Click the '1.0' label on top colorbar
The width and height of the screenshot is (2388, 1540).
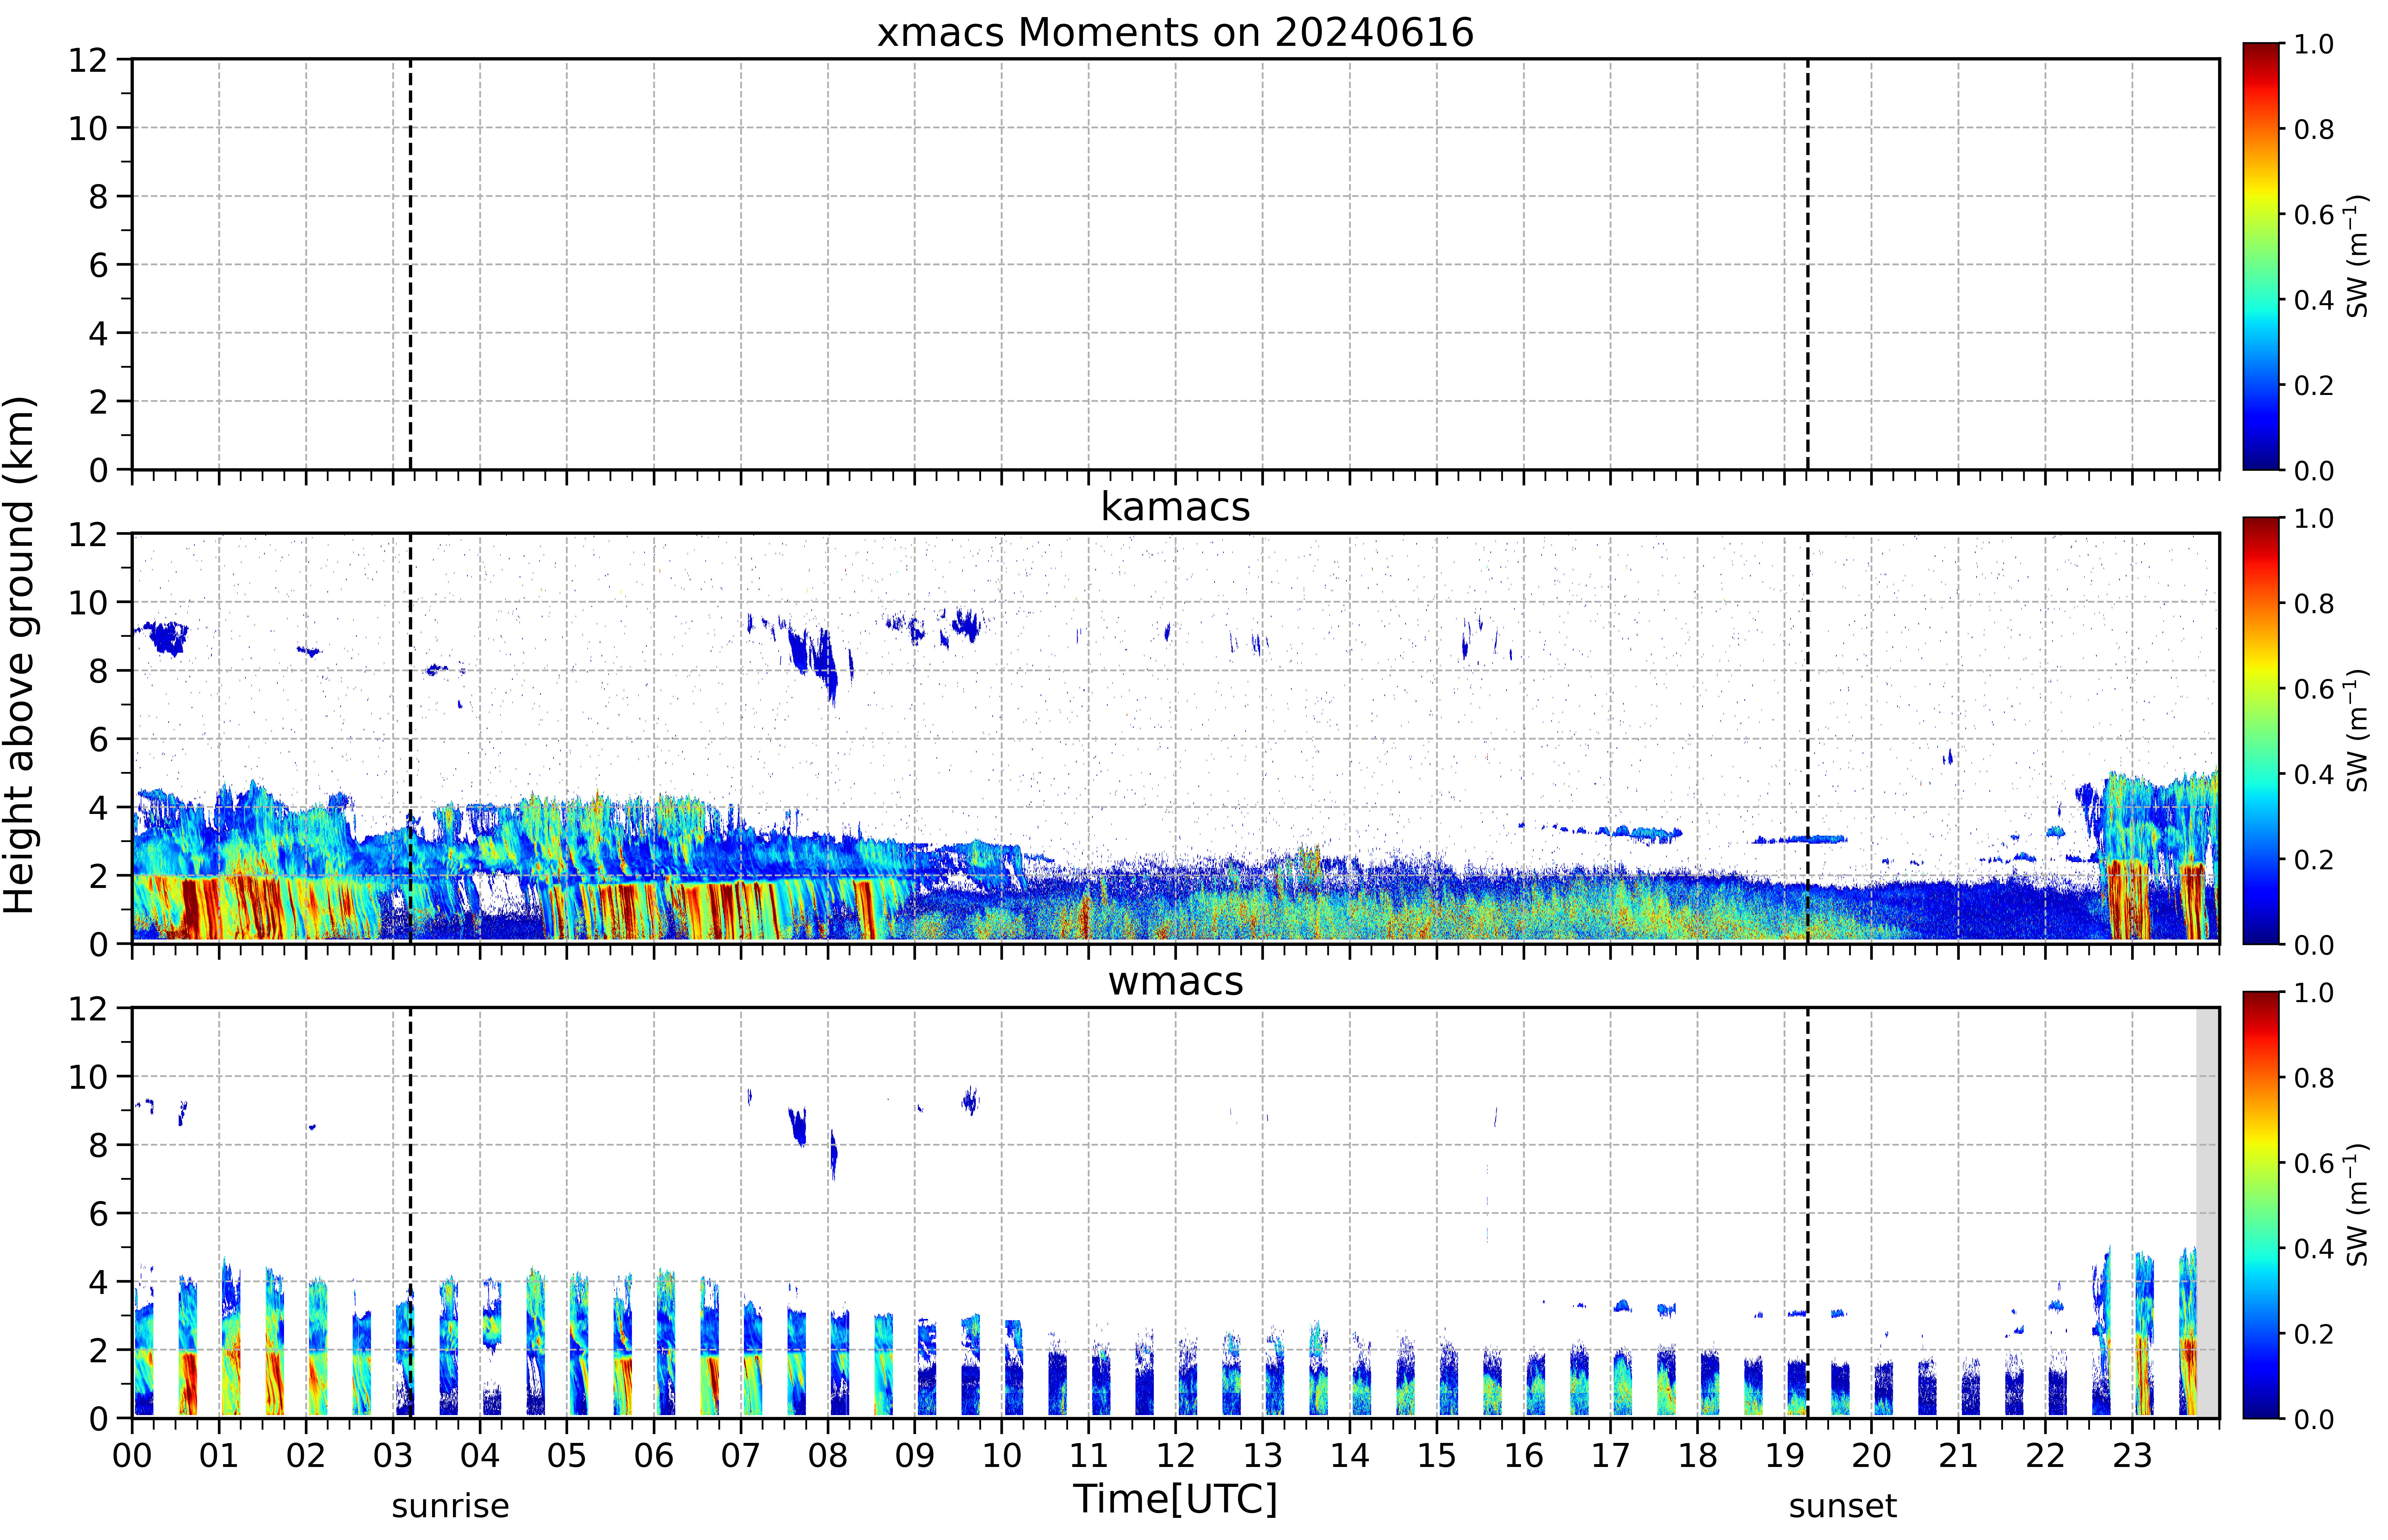[2313, 44]
